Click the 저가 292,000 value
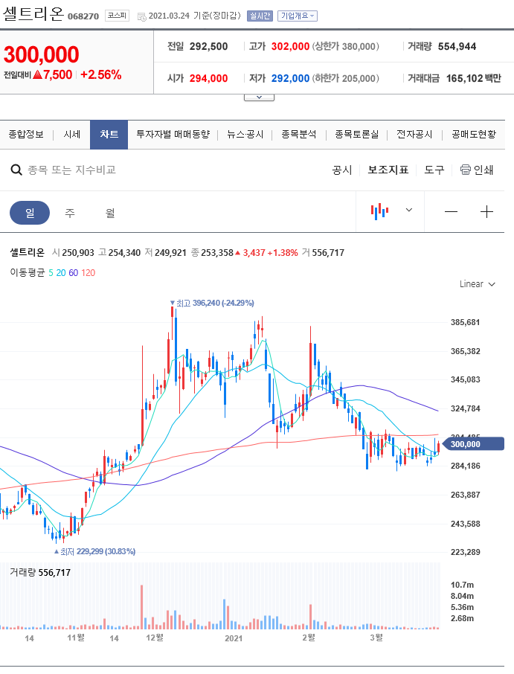Screen dimensions: 514x674 (x=290, y=78)
